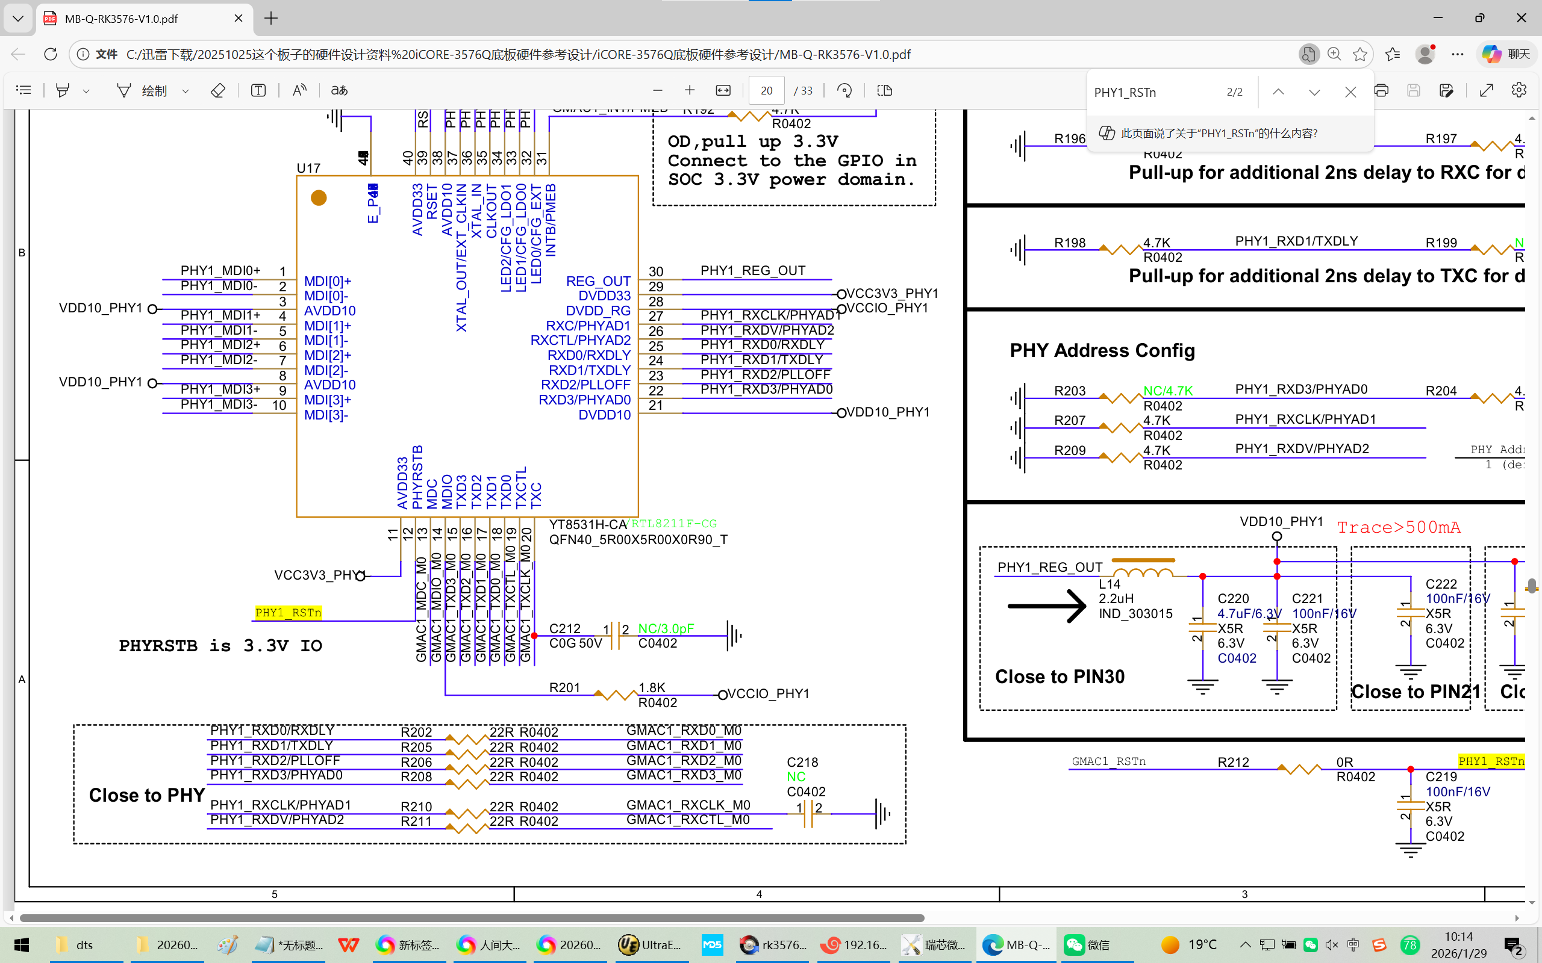
Task: Go to the next search result
Action: pos(1314,92)
